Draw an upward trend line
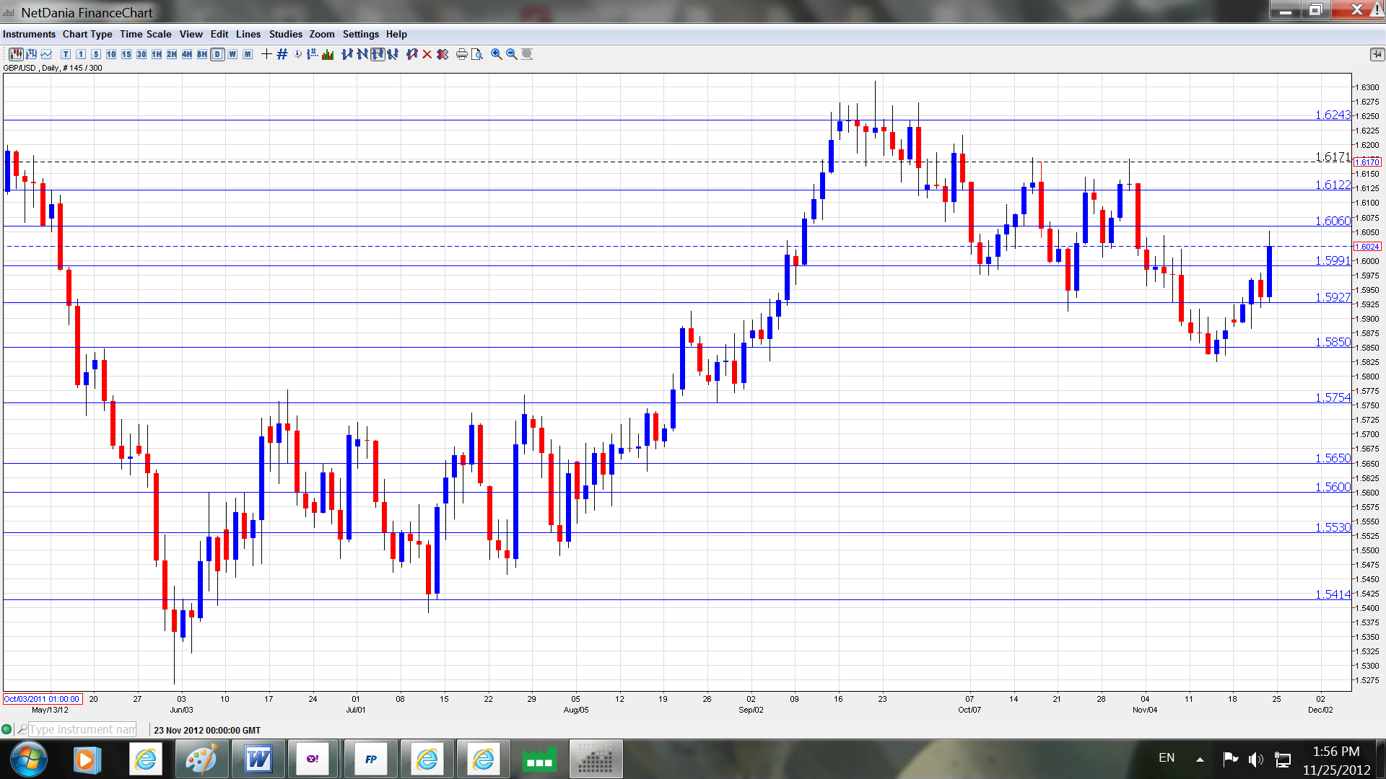 point(347,54)
